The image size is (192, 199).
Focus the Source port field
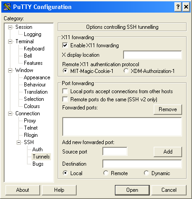[x=115, y=151]
